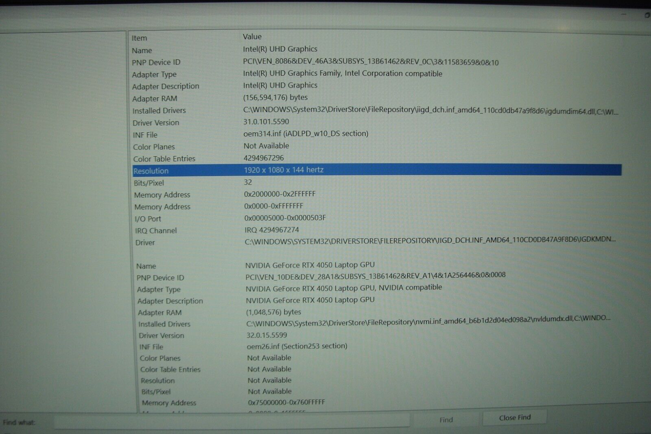Select the Name value NVIDIA GeForce RTX 4050 Laptop GPU
Screen dimensions: 651x434
310,265
